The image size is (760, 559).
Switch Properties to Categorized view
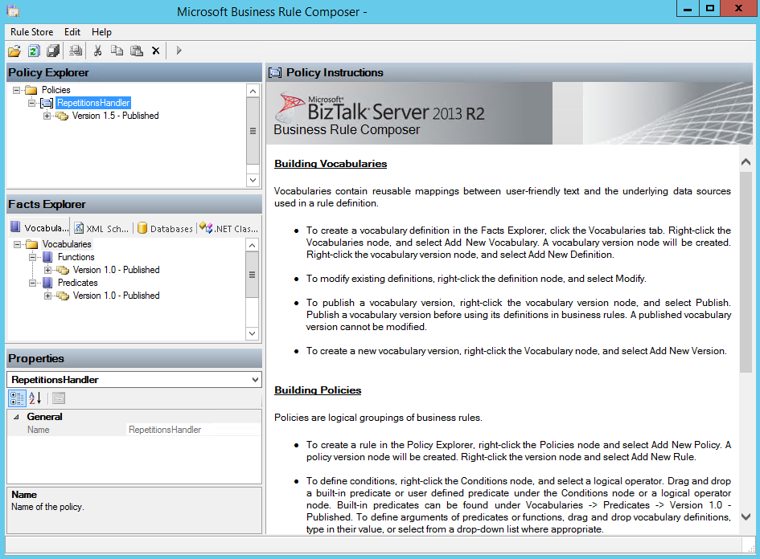[x=17, y=398]
